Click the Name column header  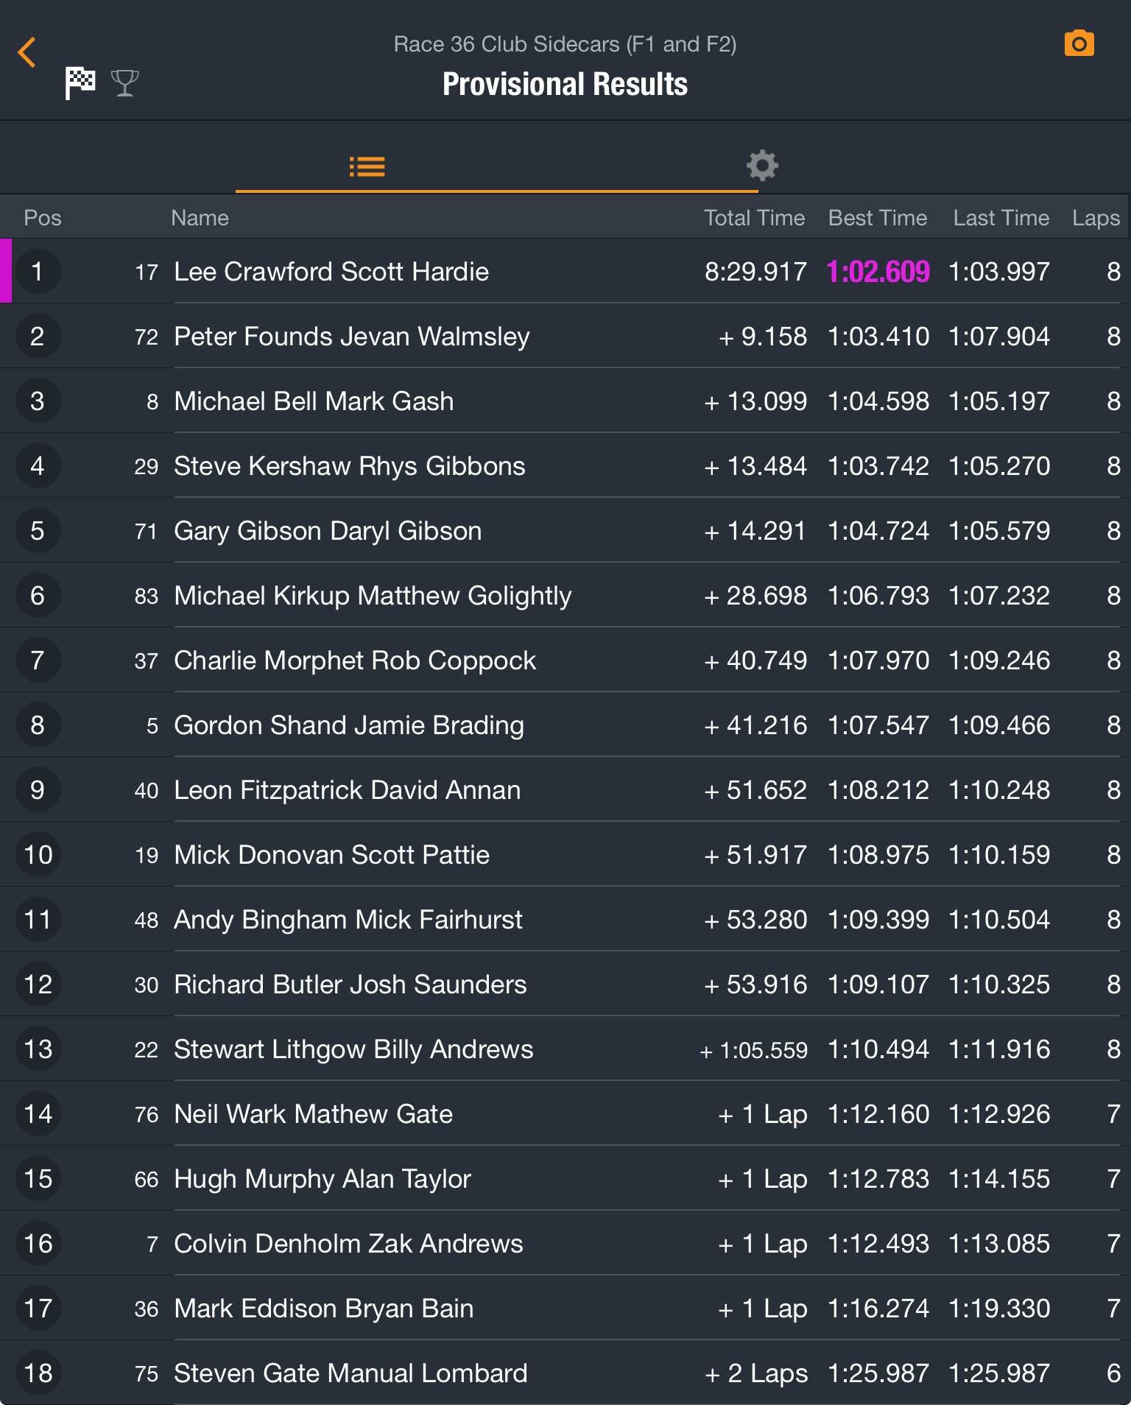coord(200,218)
